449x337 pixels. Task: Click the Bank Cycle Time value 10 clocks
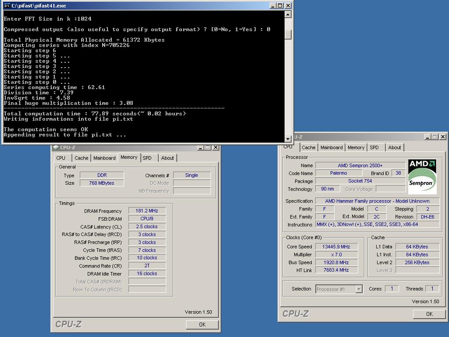pyautogui.click(x=147, y=258)
